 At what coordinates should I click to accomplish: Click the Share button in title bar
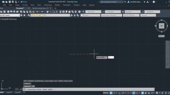24,2
